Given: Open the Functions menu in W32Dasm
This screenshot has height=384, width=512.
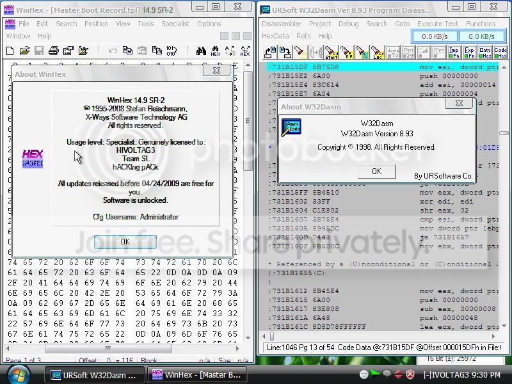Looking at the screenshot, I should click(x=481, y=24).
